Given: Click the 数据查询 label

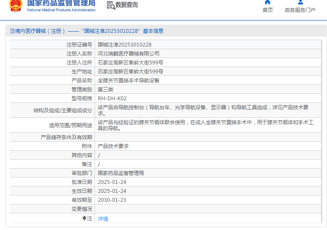Looking at the screenshot, I should pyautogui.click(x=127, y=5).
